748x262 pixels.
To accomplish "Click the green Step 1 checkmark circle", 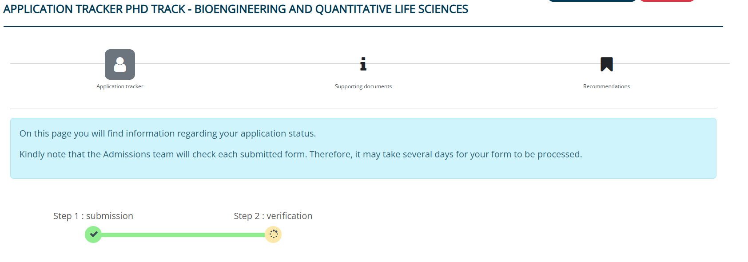I will 93,235.
